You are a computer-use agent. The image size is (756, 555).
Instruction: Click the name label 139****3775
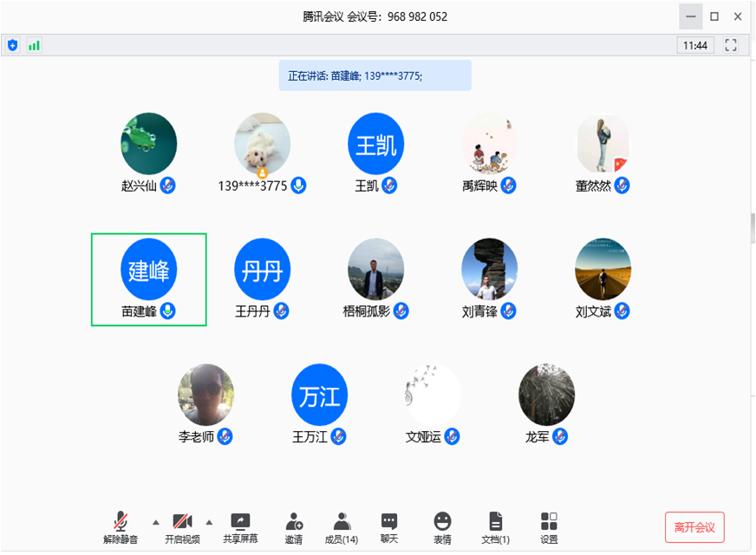(x=252, y=186)
